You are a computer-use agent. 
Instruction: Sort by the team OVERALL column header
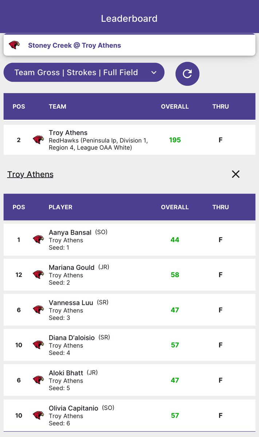coord(175,107)
